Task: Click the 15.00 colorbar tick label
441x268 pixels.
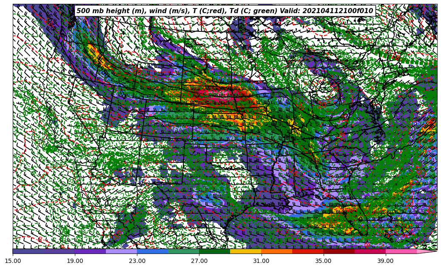Action: (13, 261)
